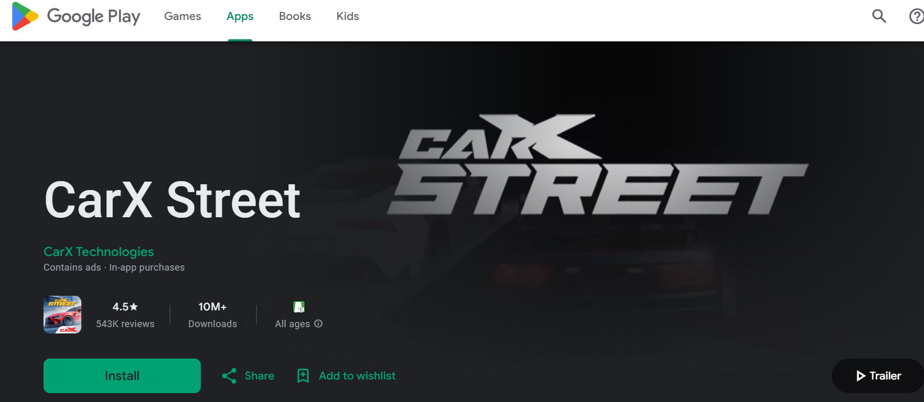Switch to the Games tab
The width and height of the screenshot is (924, 402).
coord(182,16)
